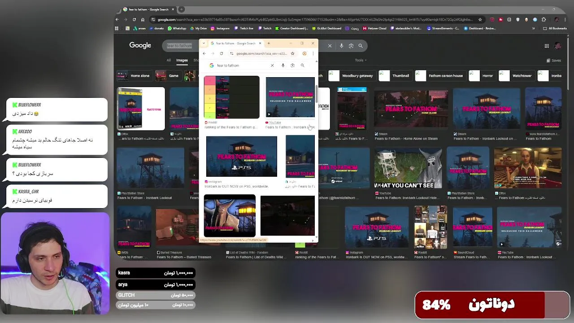Viewport: 574px width, 323px height.
Task: Select 'Thumbnail' filter chip
Action: [x=396, y=76]
